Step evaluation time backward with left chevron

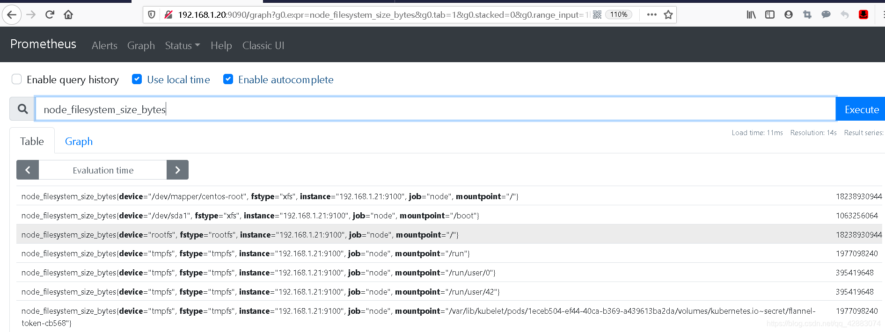click(28, 170)
